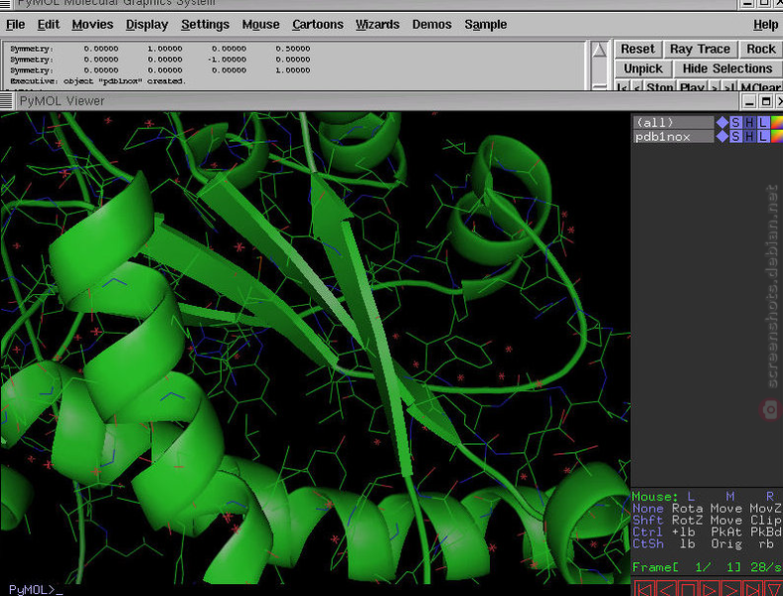Click play triangle icon in viewer controls
The image size is (783, 596).
click(709, 588)
